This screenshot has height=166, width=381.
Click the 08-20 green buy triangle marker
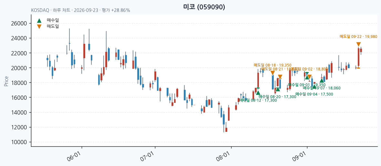click(x=278, y=89)
